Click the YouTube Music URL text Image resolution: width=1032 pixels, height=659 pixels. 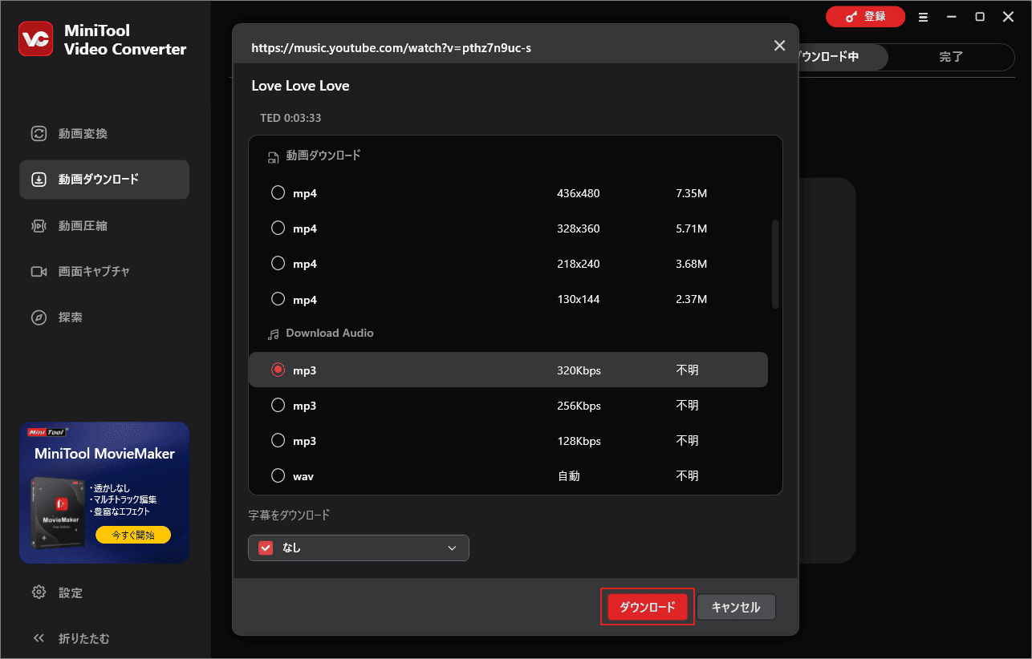(x=392, y=48)
